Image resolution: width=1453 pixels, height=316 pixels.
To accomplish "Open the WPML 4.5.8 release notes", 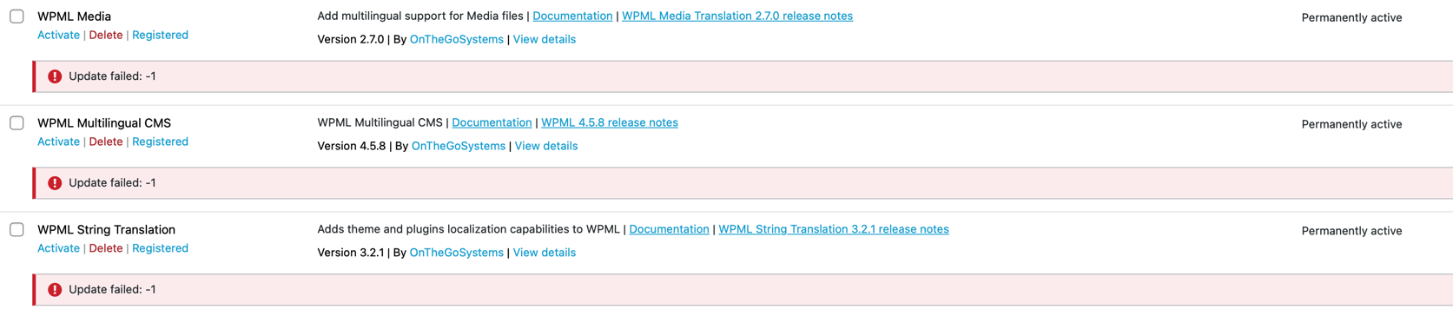I will point(610,122).
